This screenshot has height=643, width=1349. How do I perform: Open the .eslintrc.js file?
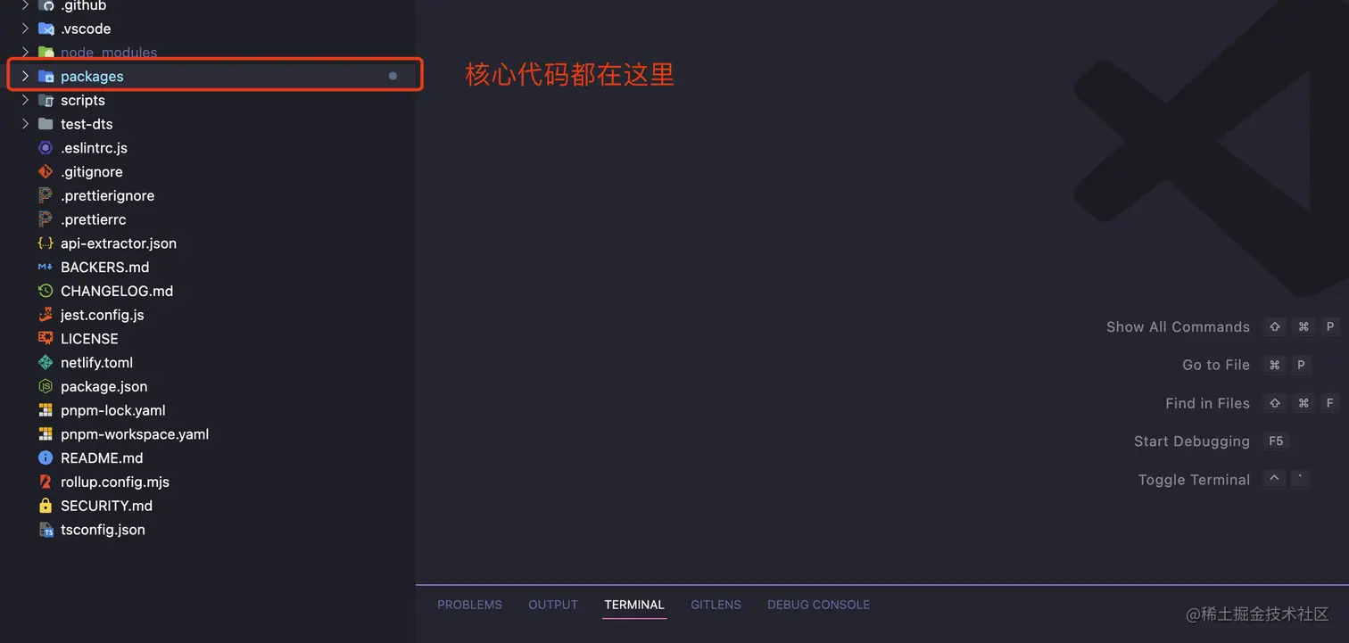(94, 148)
